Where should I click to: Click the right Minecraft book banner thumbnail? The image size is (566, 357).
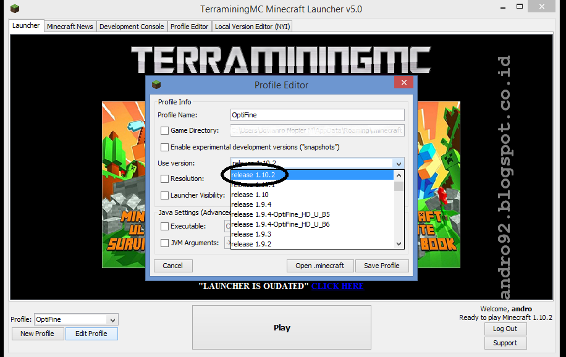tap(439, 185)
